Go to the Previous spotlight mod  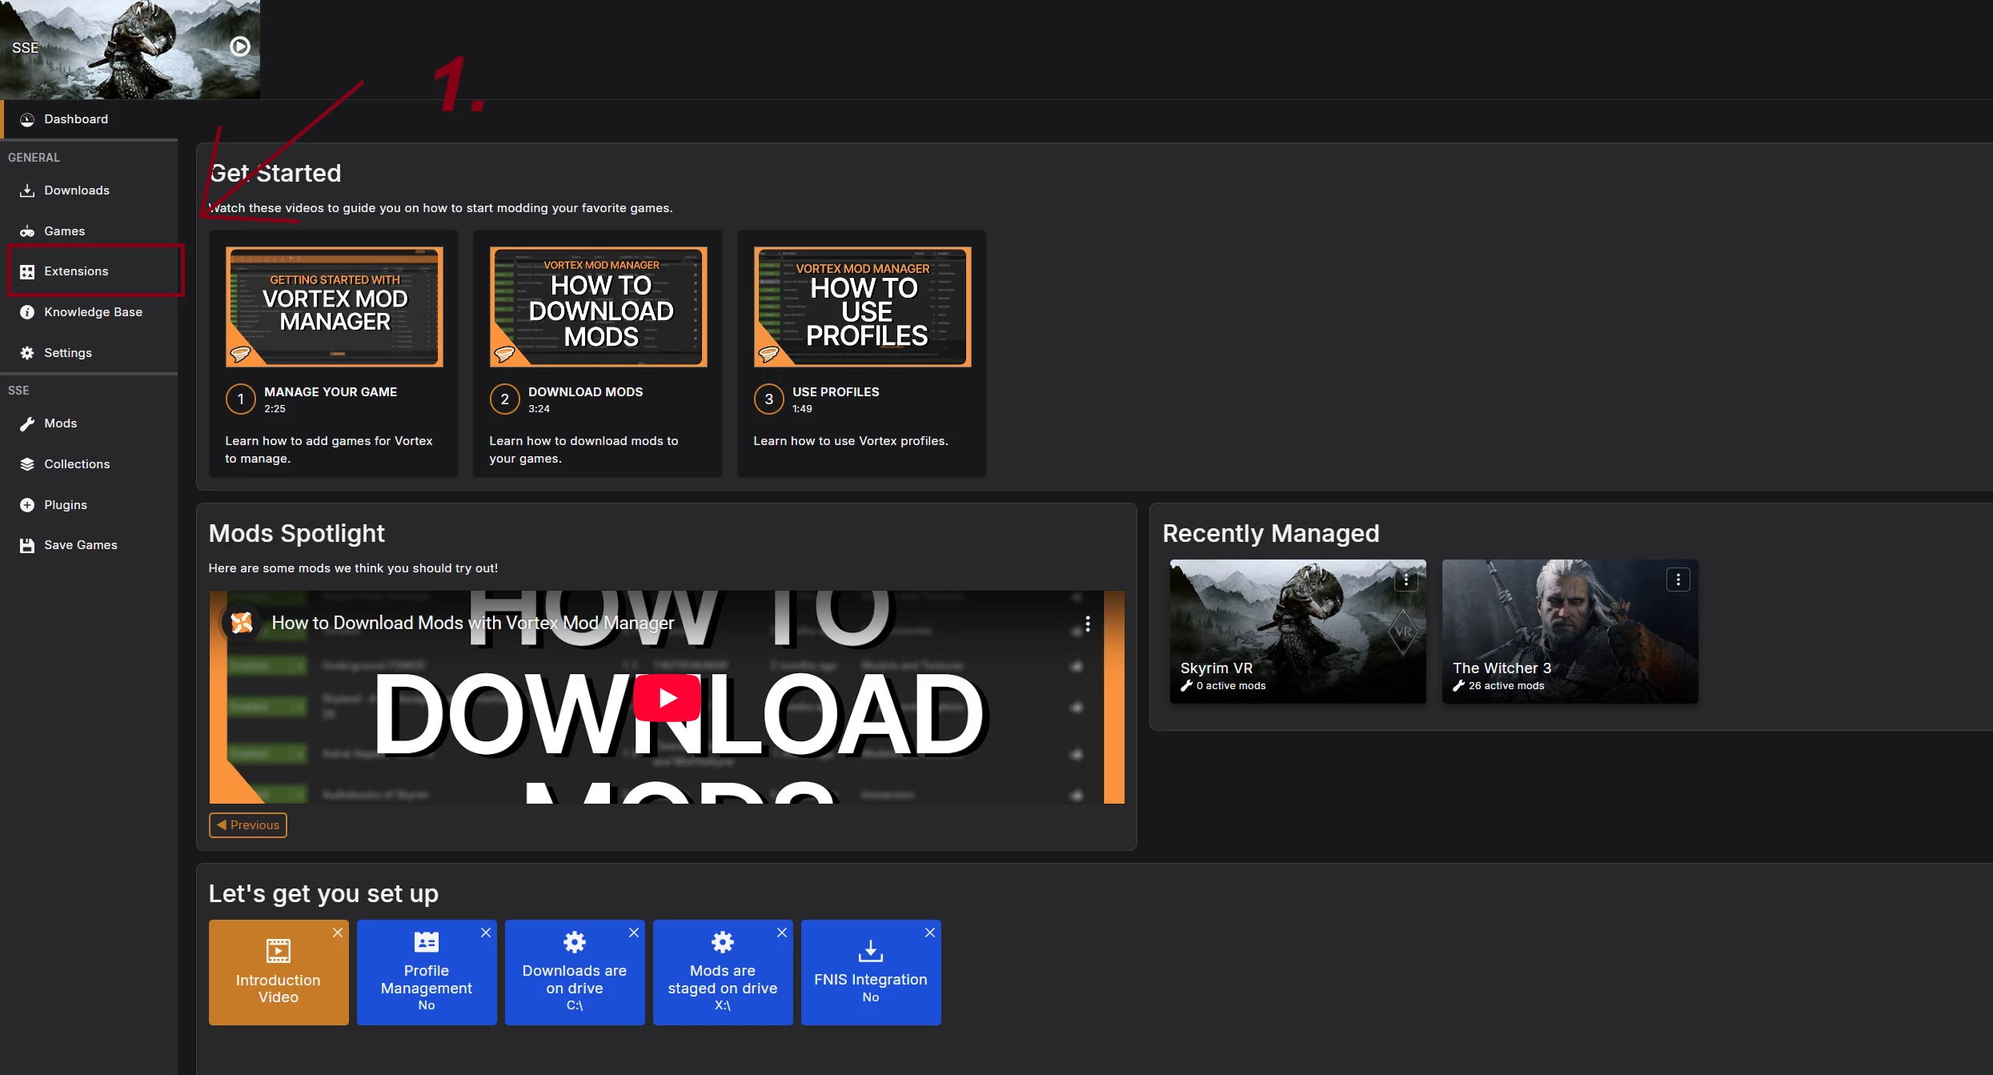[248, 825]
